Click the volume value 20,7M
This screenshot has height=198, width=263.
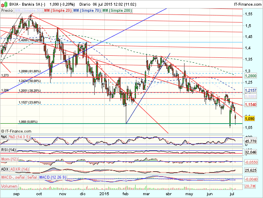tap(250, 186)
